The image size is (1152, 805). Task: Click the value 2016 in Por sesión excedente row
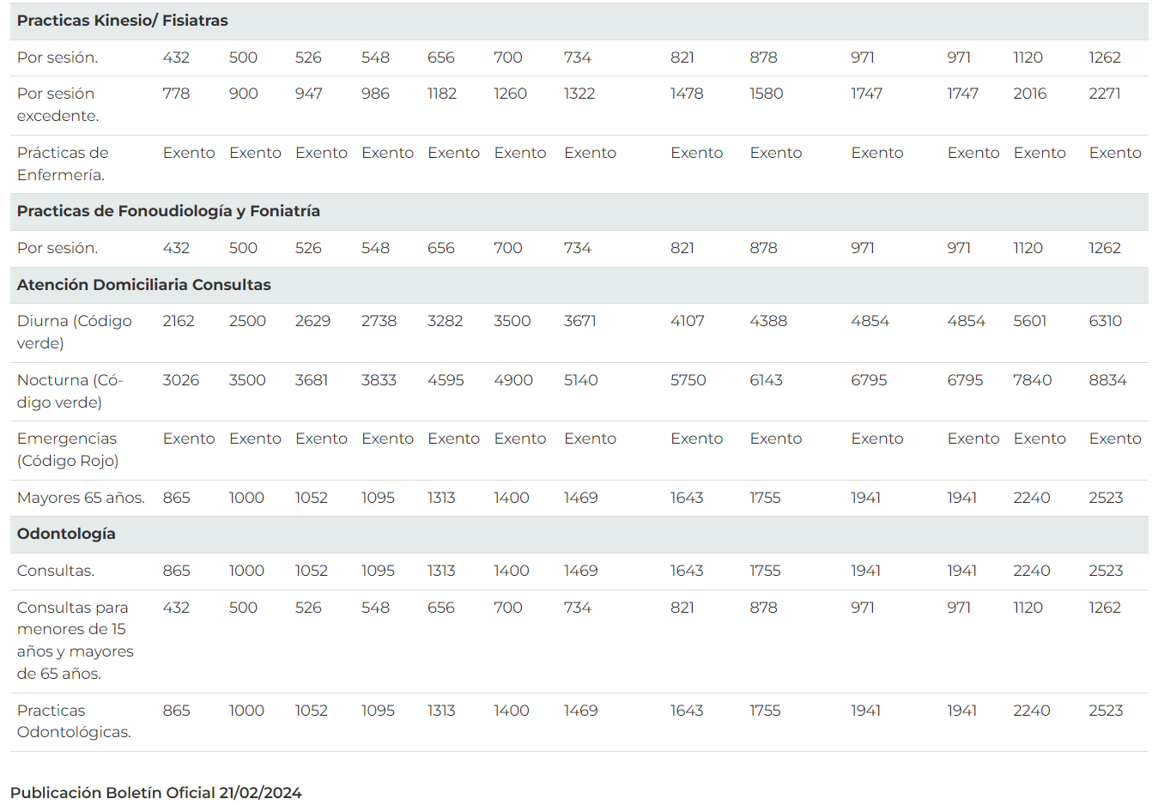pyautogui.click(x=1030, y=94)
